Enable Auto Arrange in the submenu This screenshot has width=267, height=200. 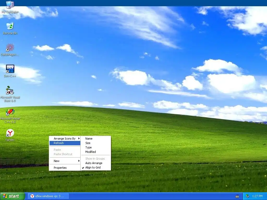tap(96, 163)
